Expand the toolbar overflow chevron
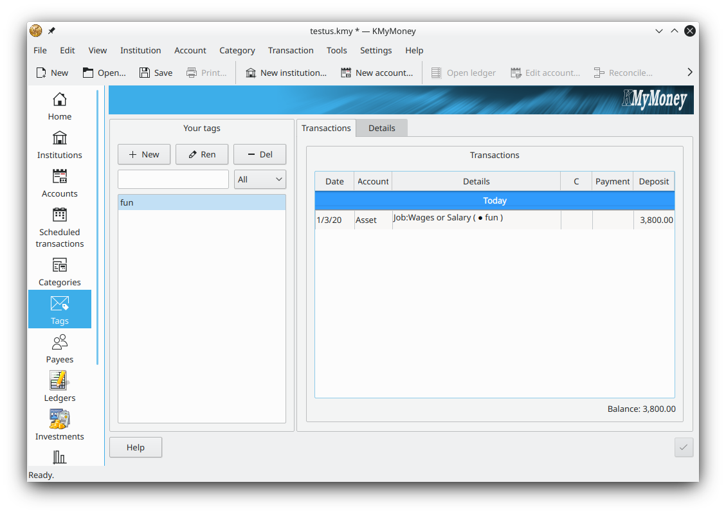726x514 pixels. pos(689,73)
